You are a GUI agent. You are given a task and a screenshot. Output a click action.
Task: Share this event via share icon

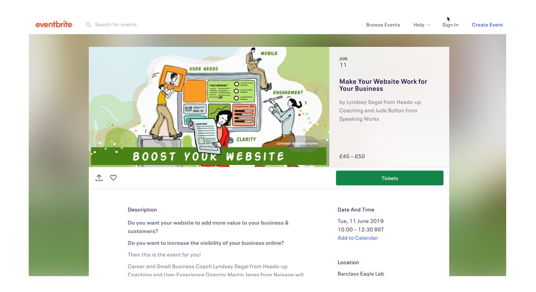click(99, 178)
